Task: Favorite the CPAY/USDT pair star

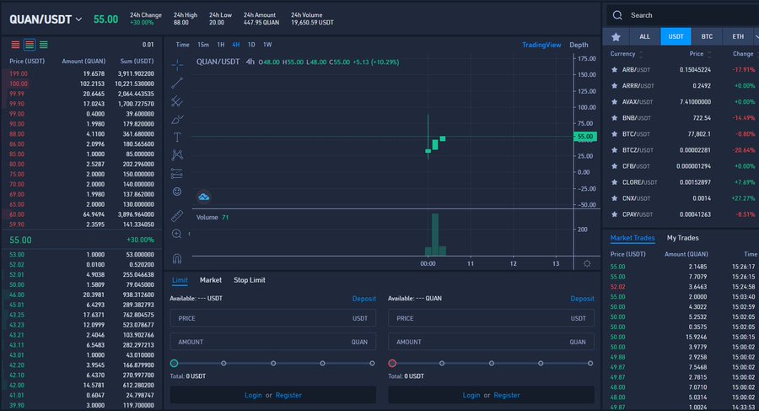Action: tap(614, 214)
